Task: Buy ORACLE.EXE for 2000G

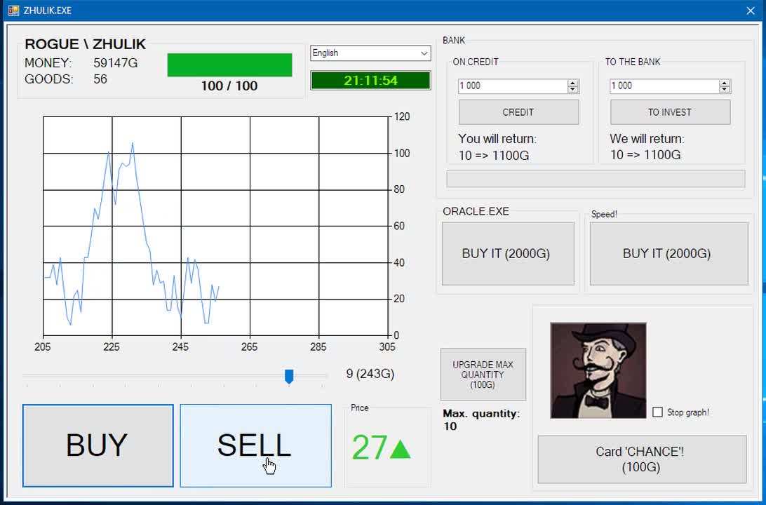Action: (x=508, y=254)
